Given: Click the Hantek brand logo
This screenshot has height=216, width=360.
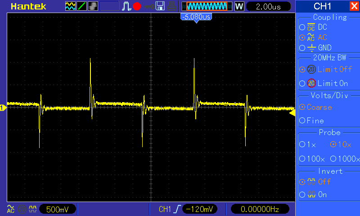Looking at the screenshot, I should 28,6.
